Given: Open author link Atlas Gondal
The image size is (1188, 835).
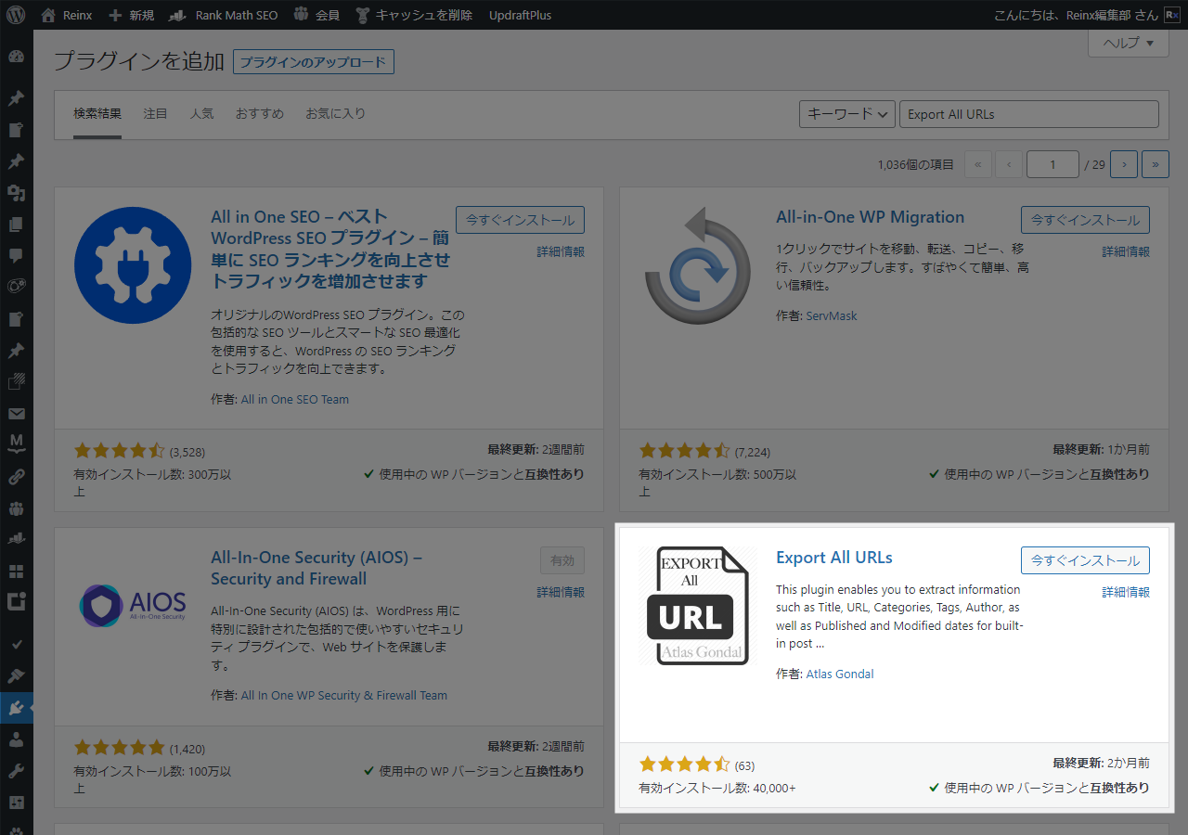Looking at the screenshot, I should tap(840, 674).
